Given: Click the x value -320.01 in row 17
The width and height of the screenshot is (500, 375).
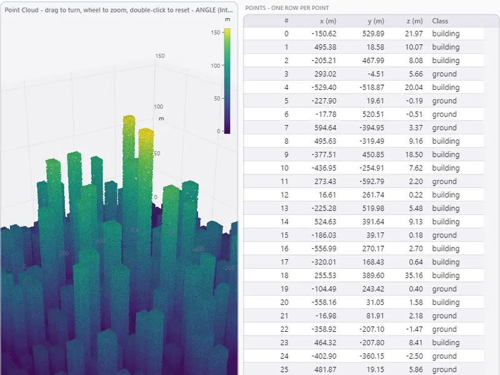Looking at the screenshot, I should tap(324, 262).
